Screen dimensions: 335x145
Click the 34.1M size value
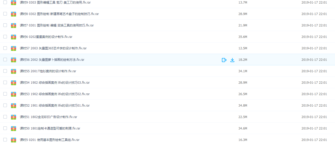click(x=243, y=71)
